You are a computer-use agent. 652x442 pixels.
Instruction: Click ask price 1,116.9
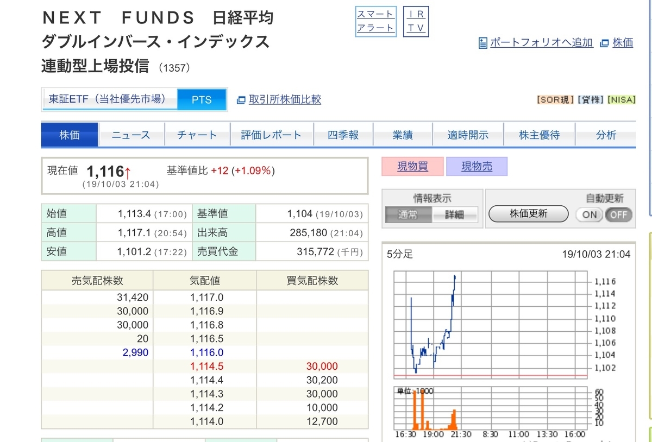206,311
